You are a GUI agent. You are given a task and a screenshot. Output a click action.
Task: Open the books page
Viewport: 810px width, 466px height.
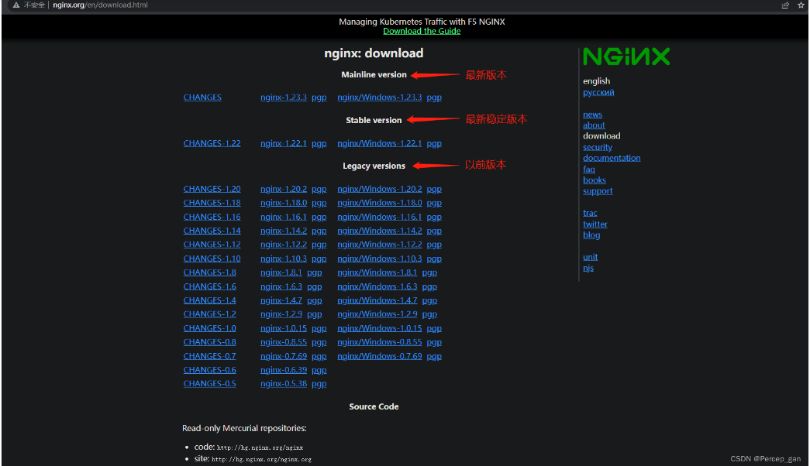pos(594,180)
